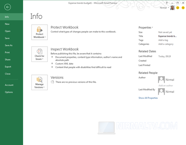Open the Manage Versions button
186x145 pixels.
pyautogui.click(x=39, y=82)
